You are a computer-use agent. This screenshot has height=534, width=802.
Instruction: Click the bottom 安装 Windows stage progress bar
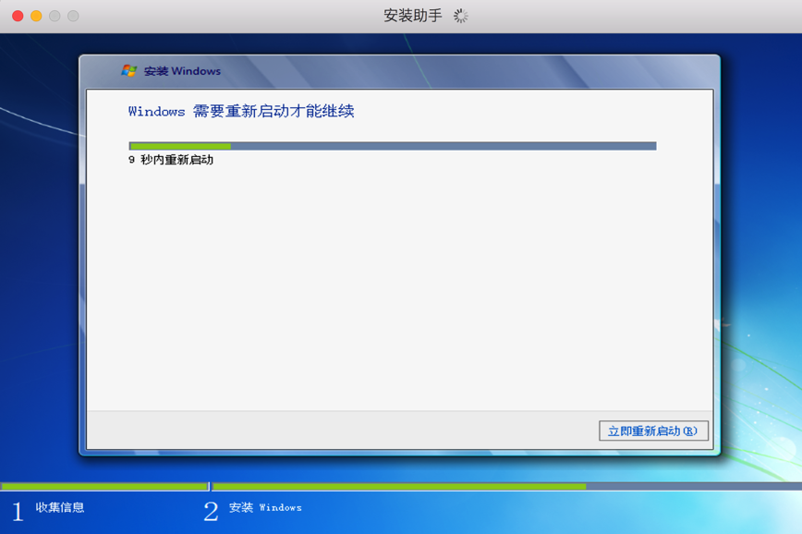pos(507,487)
